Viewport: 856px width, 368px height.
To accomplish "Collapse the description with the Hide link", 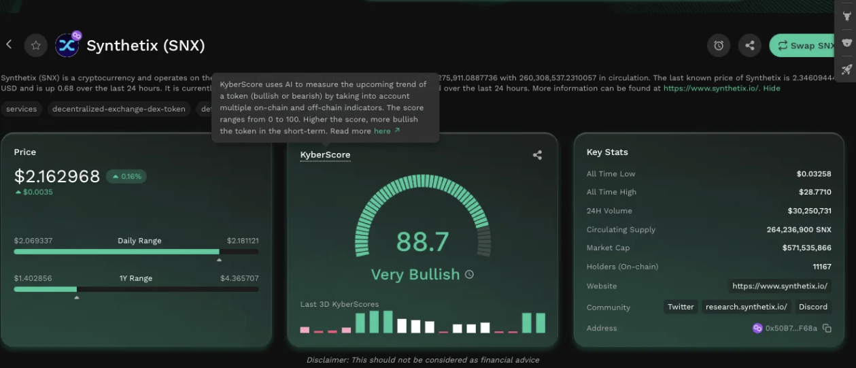I will [771, 88].
